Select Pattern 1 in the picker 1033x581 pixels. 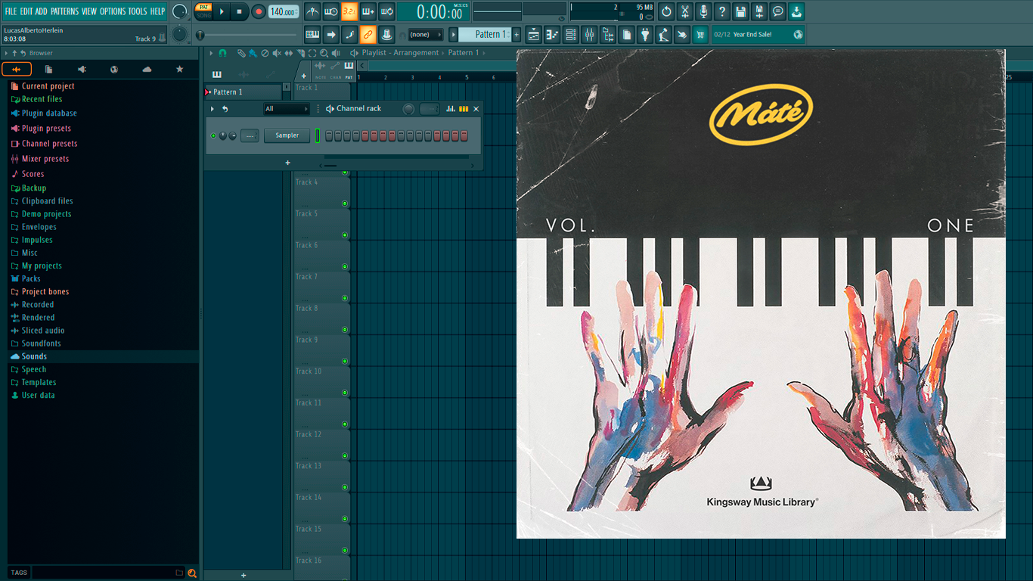coord(244,92)
